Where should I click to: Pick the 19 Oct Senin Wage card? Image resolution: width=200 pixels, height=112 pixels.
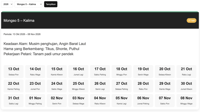[x=143, y=71]
